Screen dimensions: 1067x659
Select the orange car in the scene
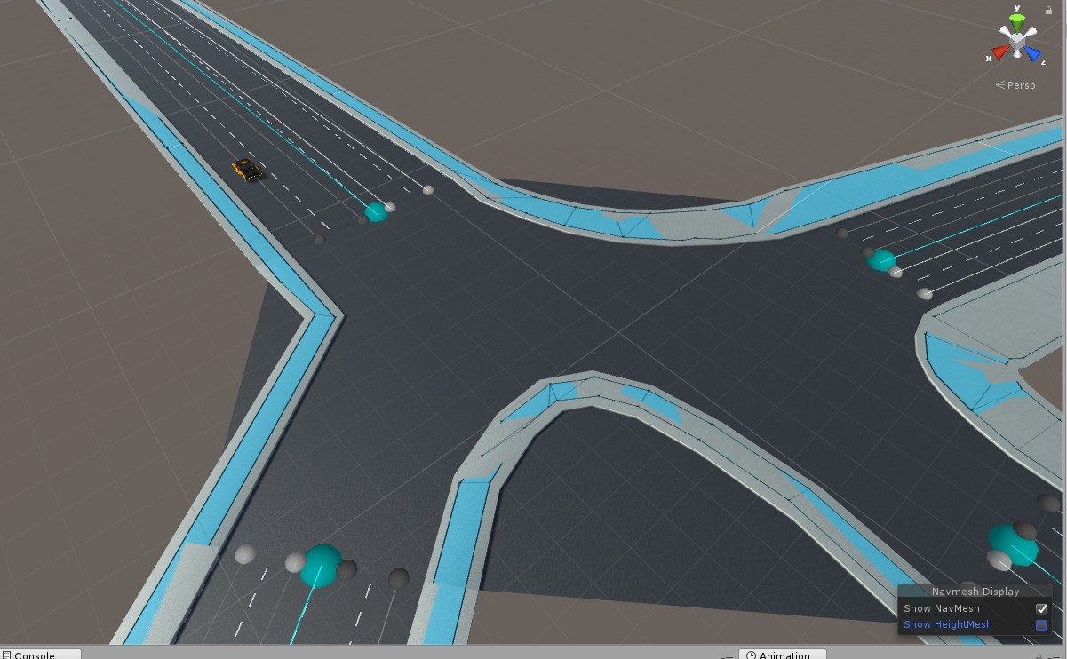pyautogui.click(x=246, y=169)
